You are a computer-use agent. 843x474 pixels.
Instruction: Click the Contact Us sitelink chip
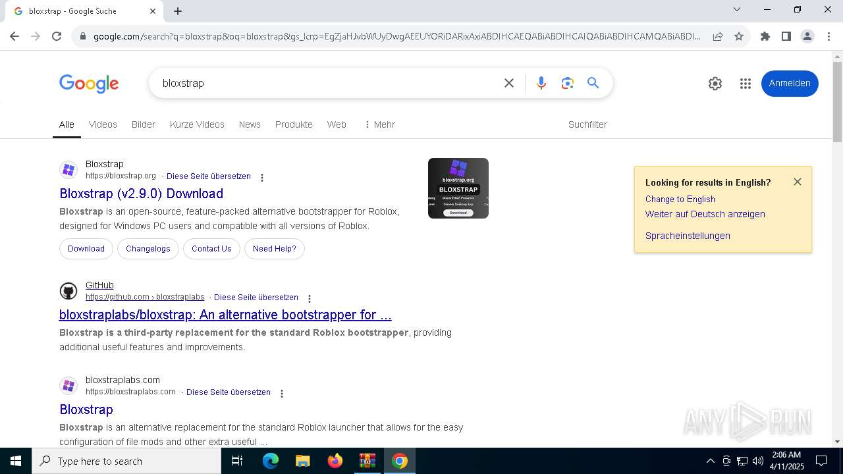pos(211,249)
